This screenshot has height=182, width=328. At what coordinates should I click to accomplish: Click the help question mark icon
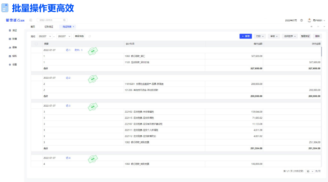click(x=301, y=20)
